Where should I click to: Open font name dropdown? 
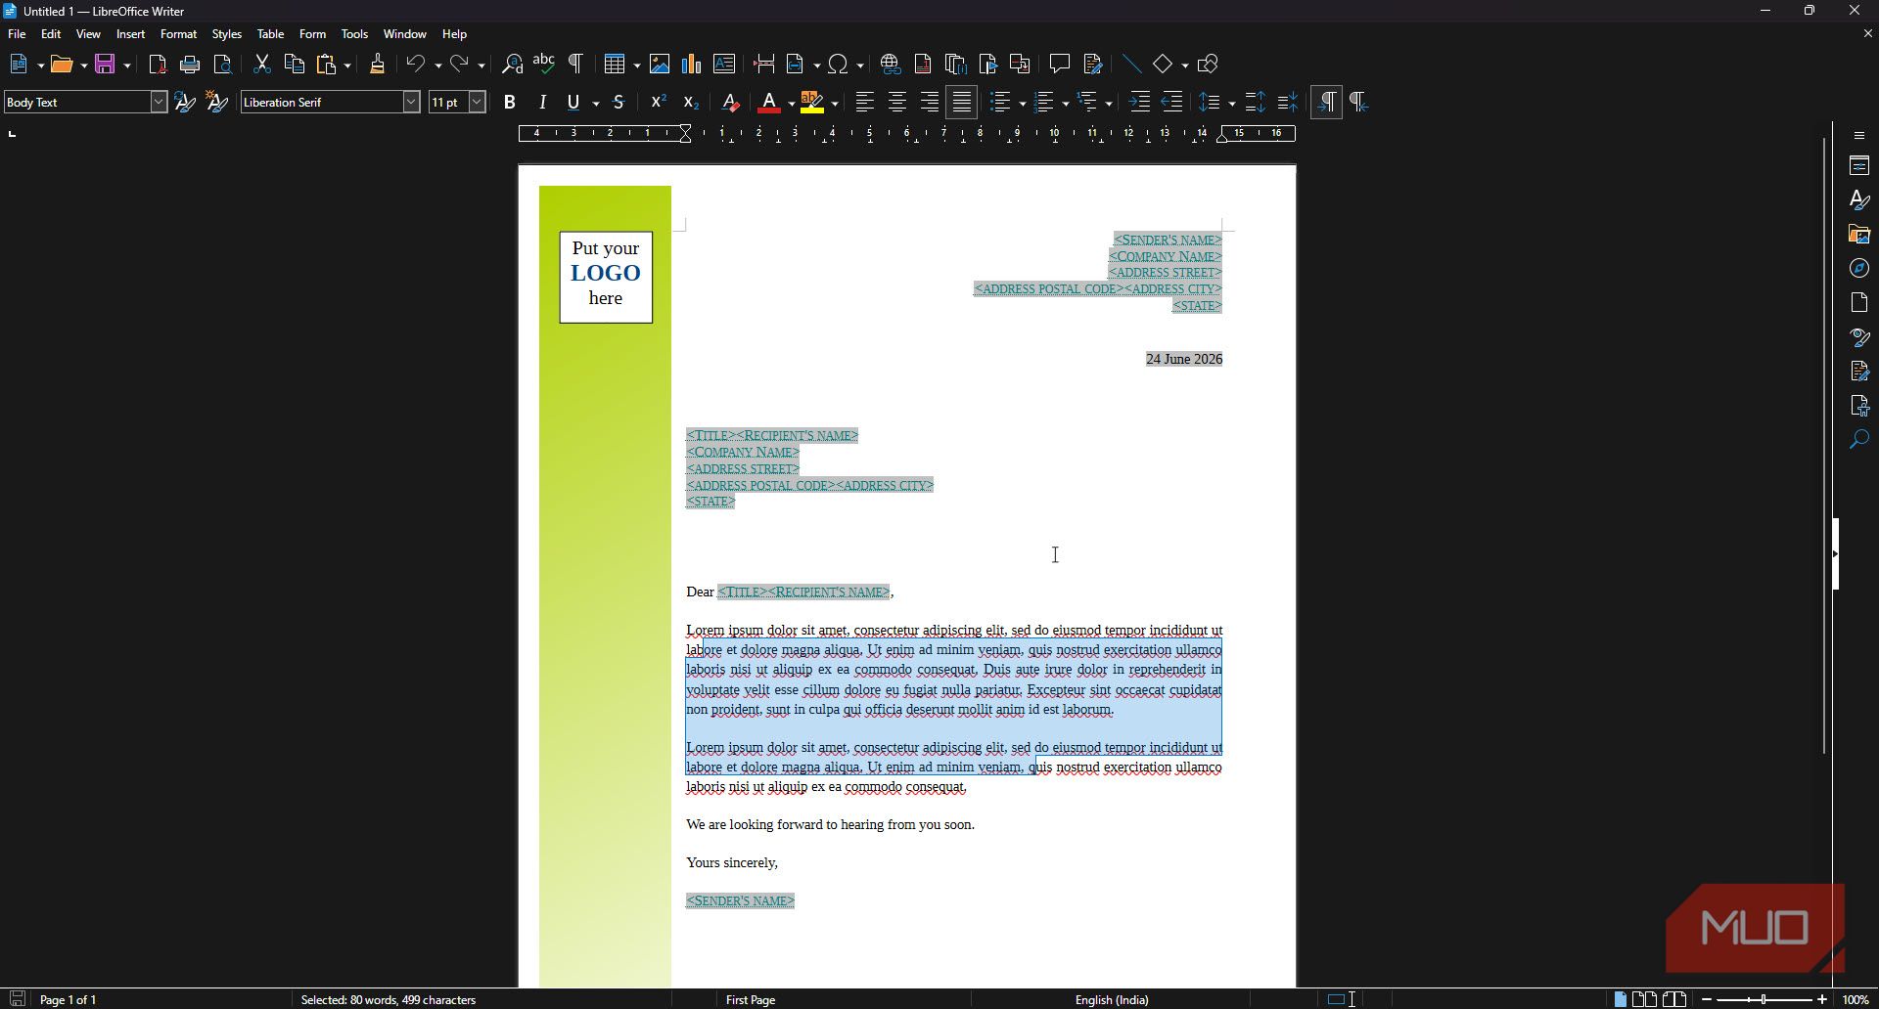(x=411, y=103)
